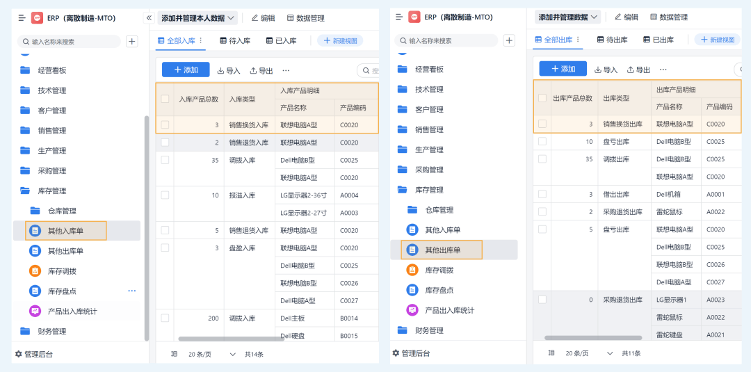Open the 其他出库单 form in sidebar
751x372 pixels.
pyautogui.click(x=442, y=250)
